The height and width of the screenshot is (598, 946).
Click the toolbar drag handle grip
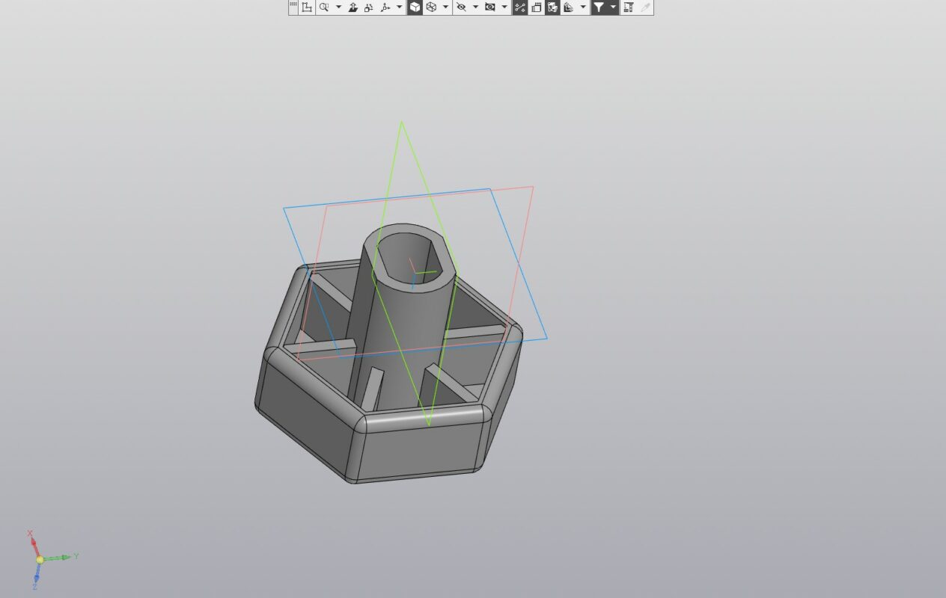(x=293, y=6)
